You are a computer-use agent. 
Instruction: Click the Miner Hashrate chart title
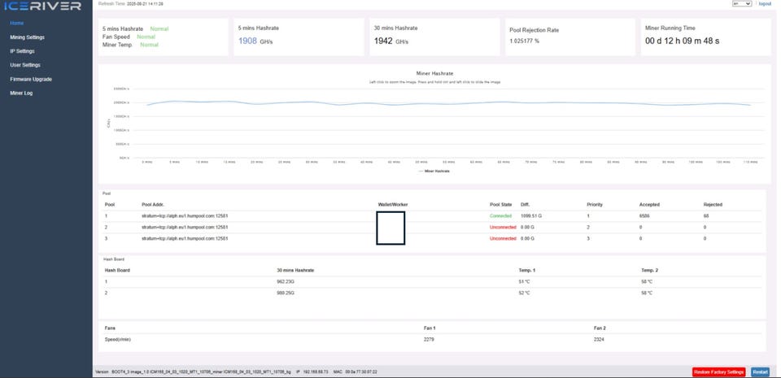click(434, 73)
